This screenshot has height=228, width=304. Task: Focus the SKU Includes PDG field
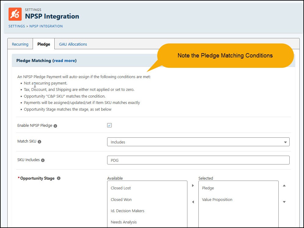(198, 160)
